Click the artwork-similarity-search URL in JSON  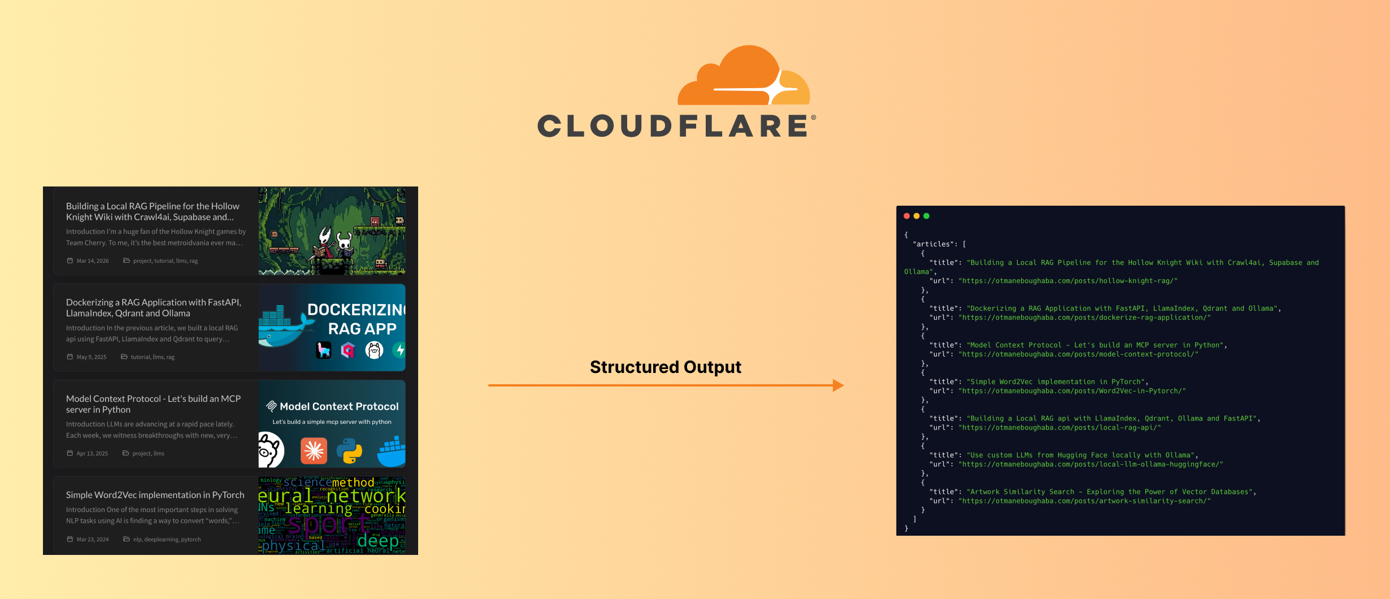[x=1084, y=501]
